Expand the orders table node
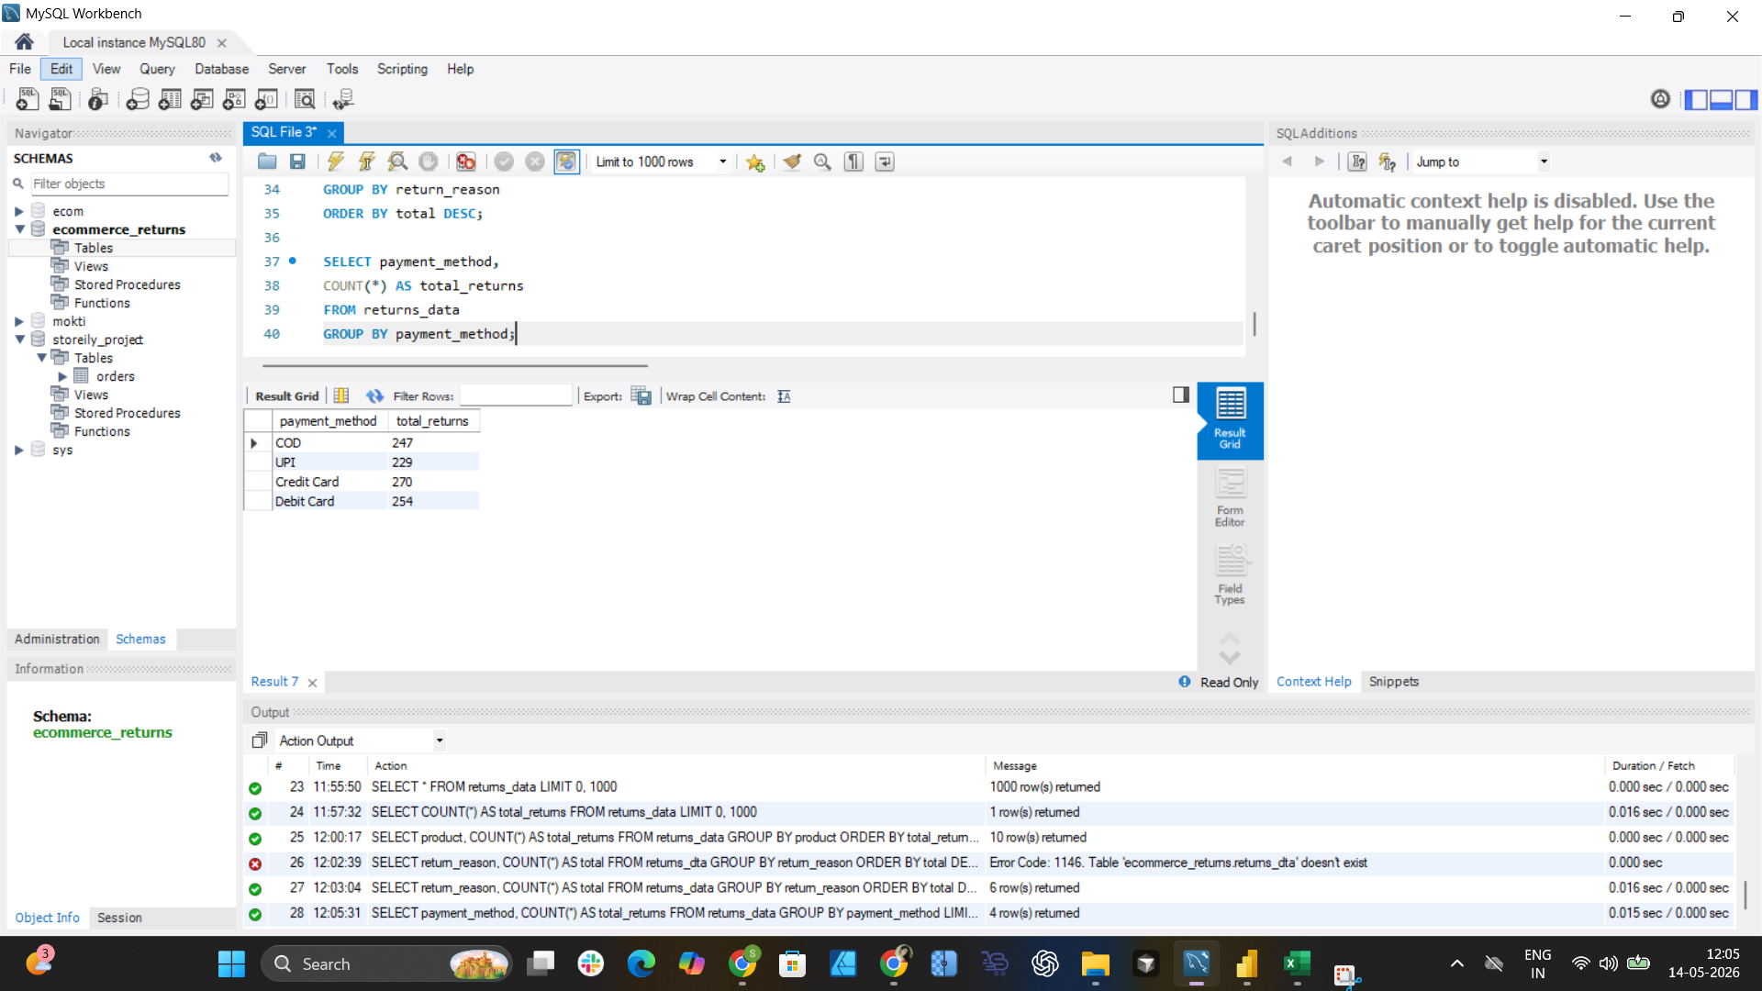1762x991 pixels. [62, 376]
